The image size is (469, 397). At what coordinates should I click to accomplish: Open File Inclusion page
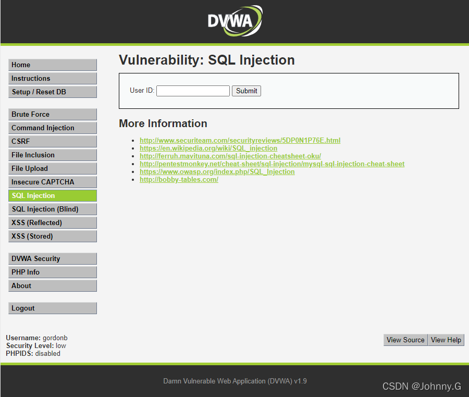[x=53, y=155]
